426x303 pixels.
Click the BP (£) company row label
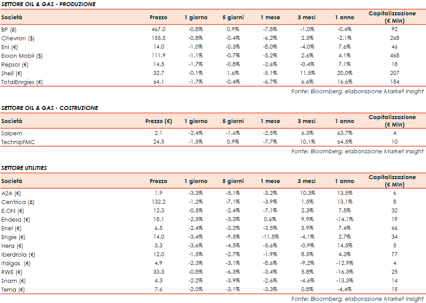[9, 29]
